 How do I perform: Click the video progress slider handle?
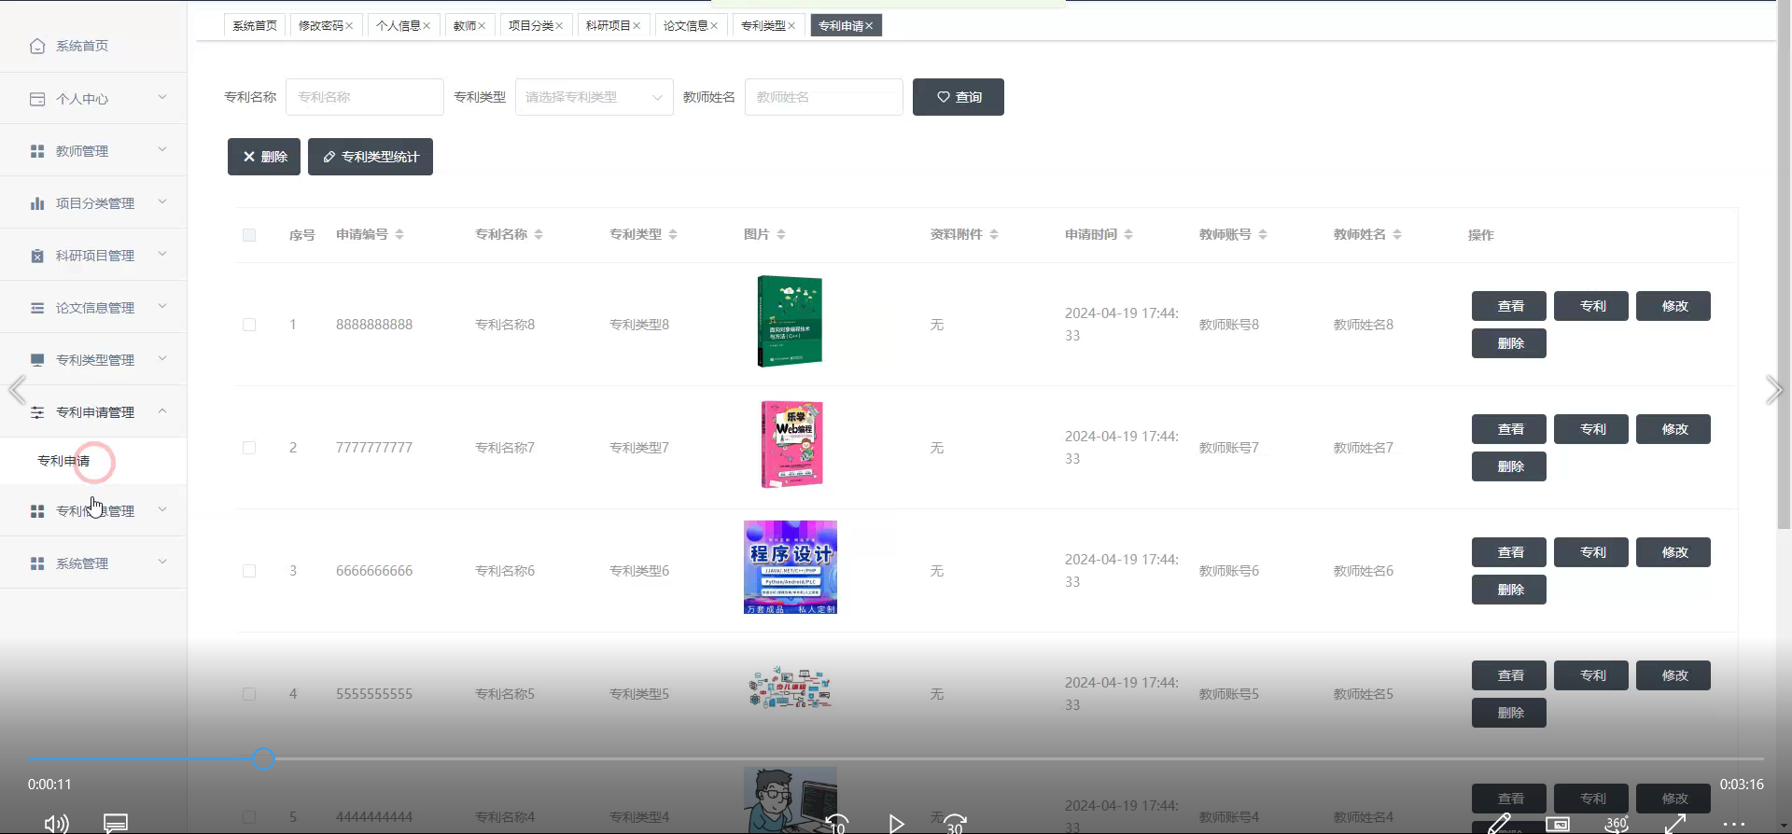(264, 758)
